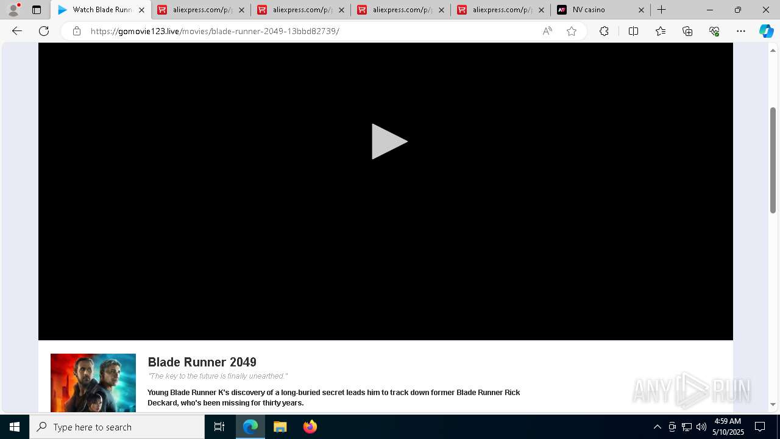
Task: Open Collections panel
Action: [x=687, y=31]
